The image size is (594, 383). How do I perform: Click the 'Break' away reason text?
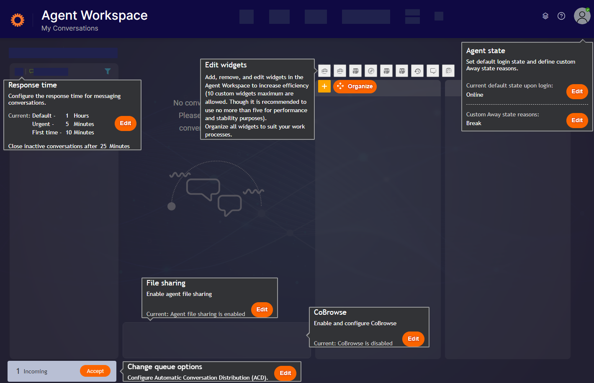(474, 123)
